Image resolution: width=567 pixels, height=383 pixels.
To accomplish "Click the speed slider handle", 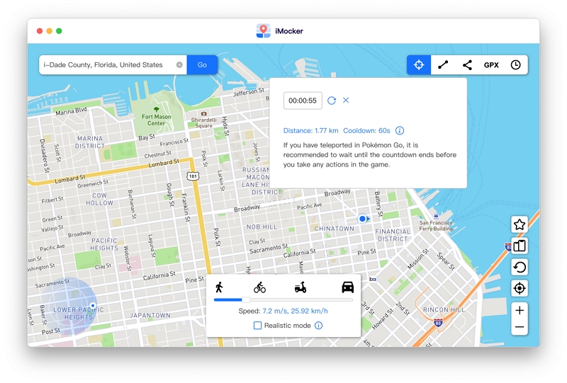I will [x=246, y=299].
